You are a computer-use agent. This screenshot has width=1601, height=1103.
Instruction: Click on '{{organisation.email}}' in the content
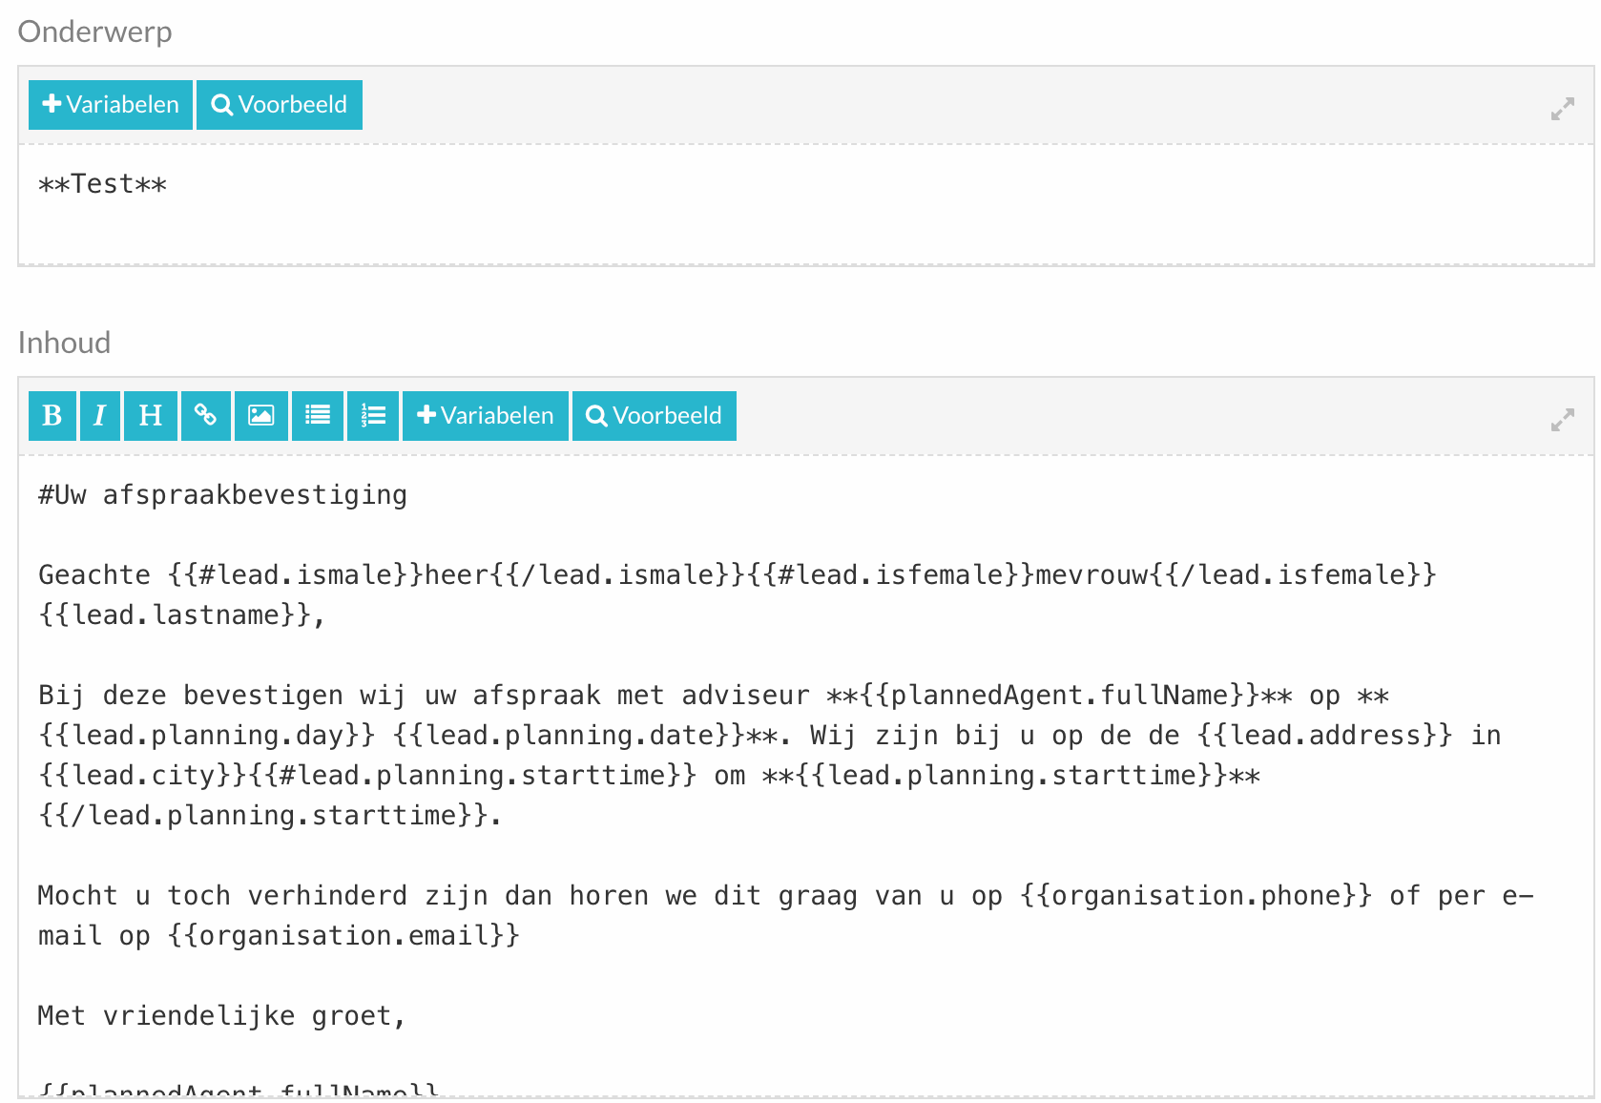(x=343, y=936)
